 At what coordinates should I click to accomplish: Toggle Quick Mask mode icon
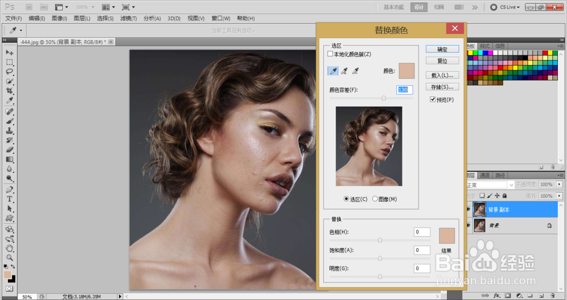point(9,289)
